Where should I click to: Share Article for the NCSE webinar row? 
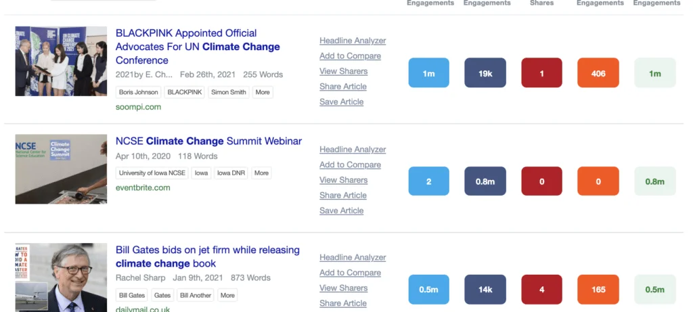tap(343, 196)
